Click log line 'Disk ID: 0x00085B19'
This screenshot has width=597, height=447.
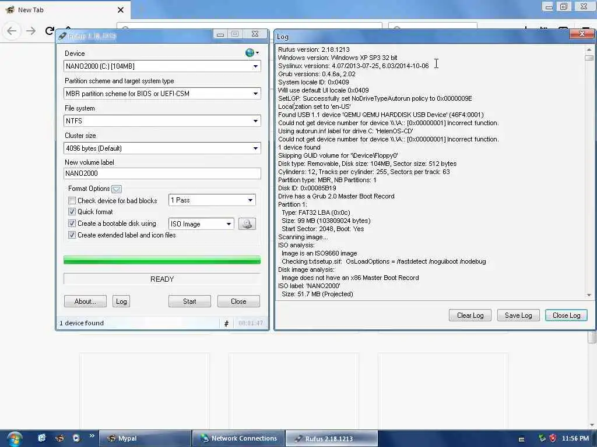(x=307, y=188)
